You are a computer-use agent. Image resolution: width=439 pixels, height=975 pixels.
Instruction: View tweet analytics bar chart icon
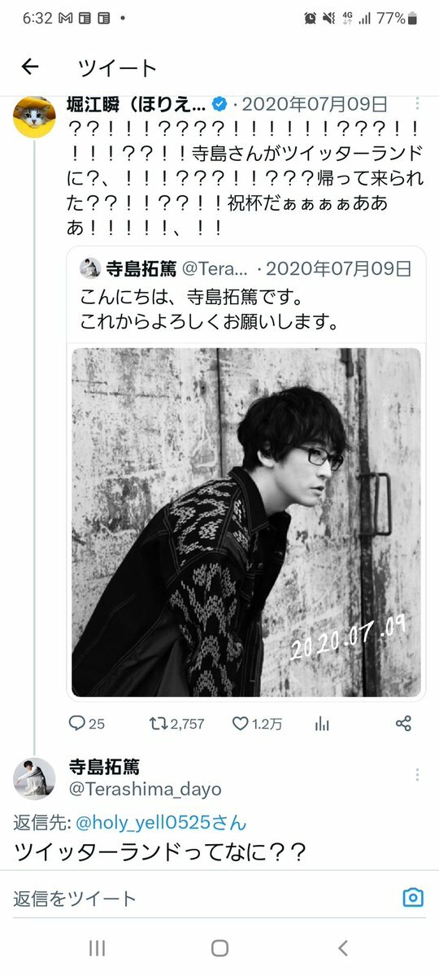click(322, 723)
